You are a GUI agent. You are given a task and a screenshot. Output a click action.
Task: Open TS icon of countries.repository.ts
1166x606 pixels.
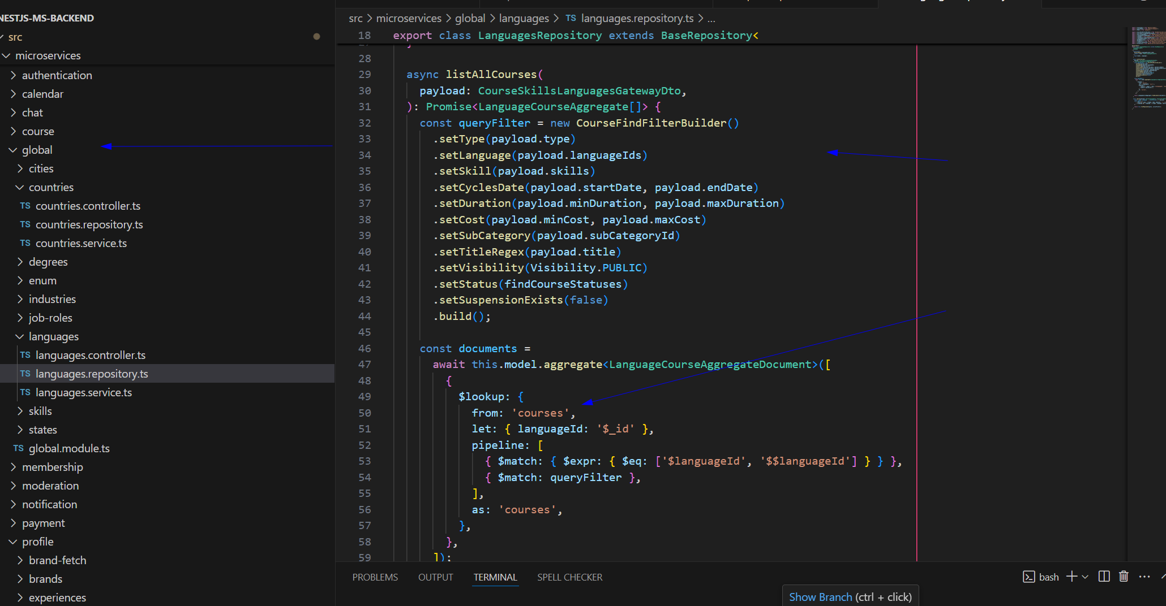click(25, 224)
